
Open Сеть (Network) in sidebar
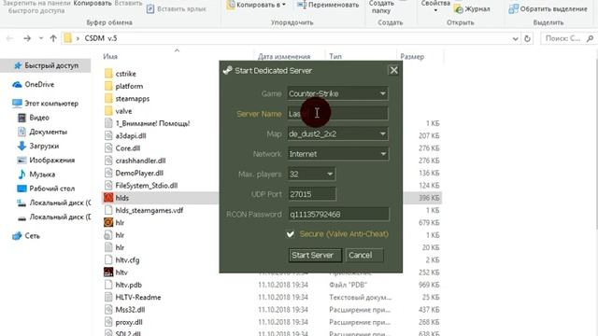pyautogui.click(x=26, y=236)
